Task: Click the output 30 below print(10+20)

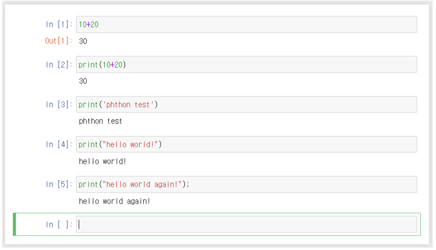Action: 83,81
